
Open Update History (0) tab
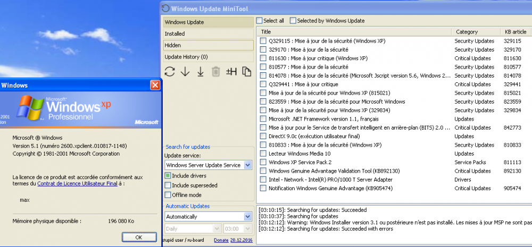pyautogui.click(x=208, y=57)
